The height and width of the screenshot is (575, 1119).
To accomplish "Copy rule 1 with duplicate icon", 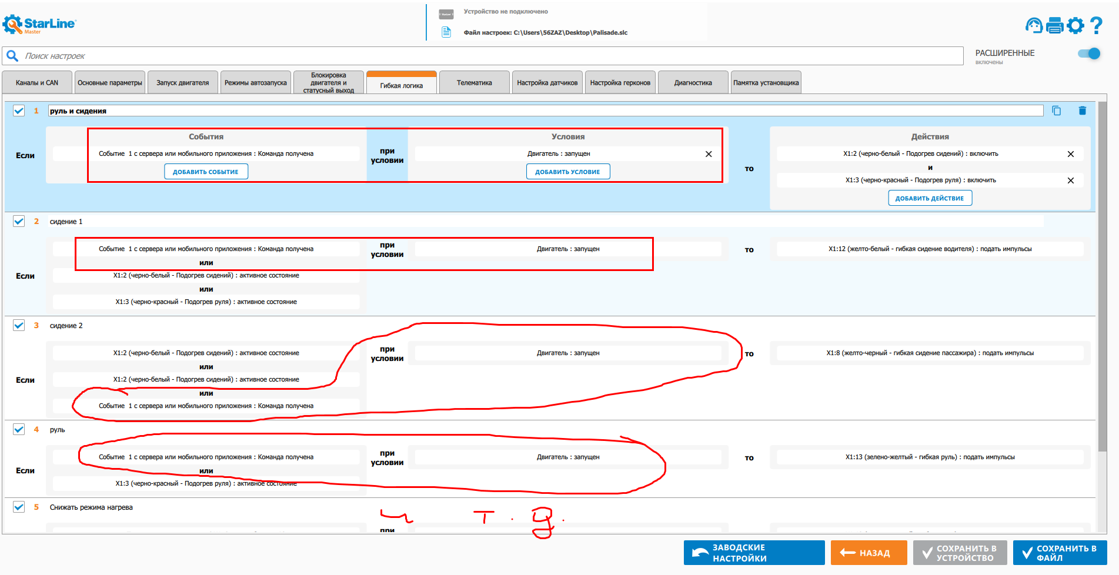I will (1057, 111).
